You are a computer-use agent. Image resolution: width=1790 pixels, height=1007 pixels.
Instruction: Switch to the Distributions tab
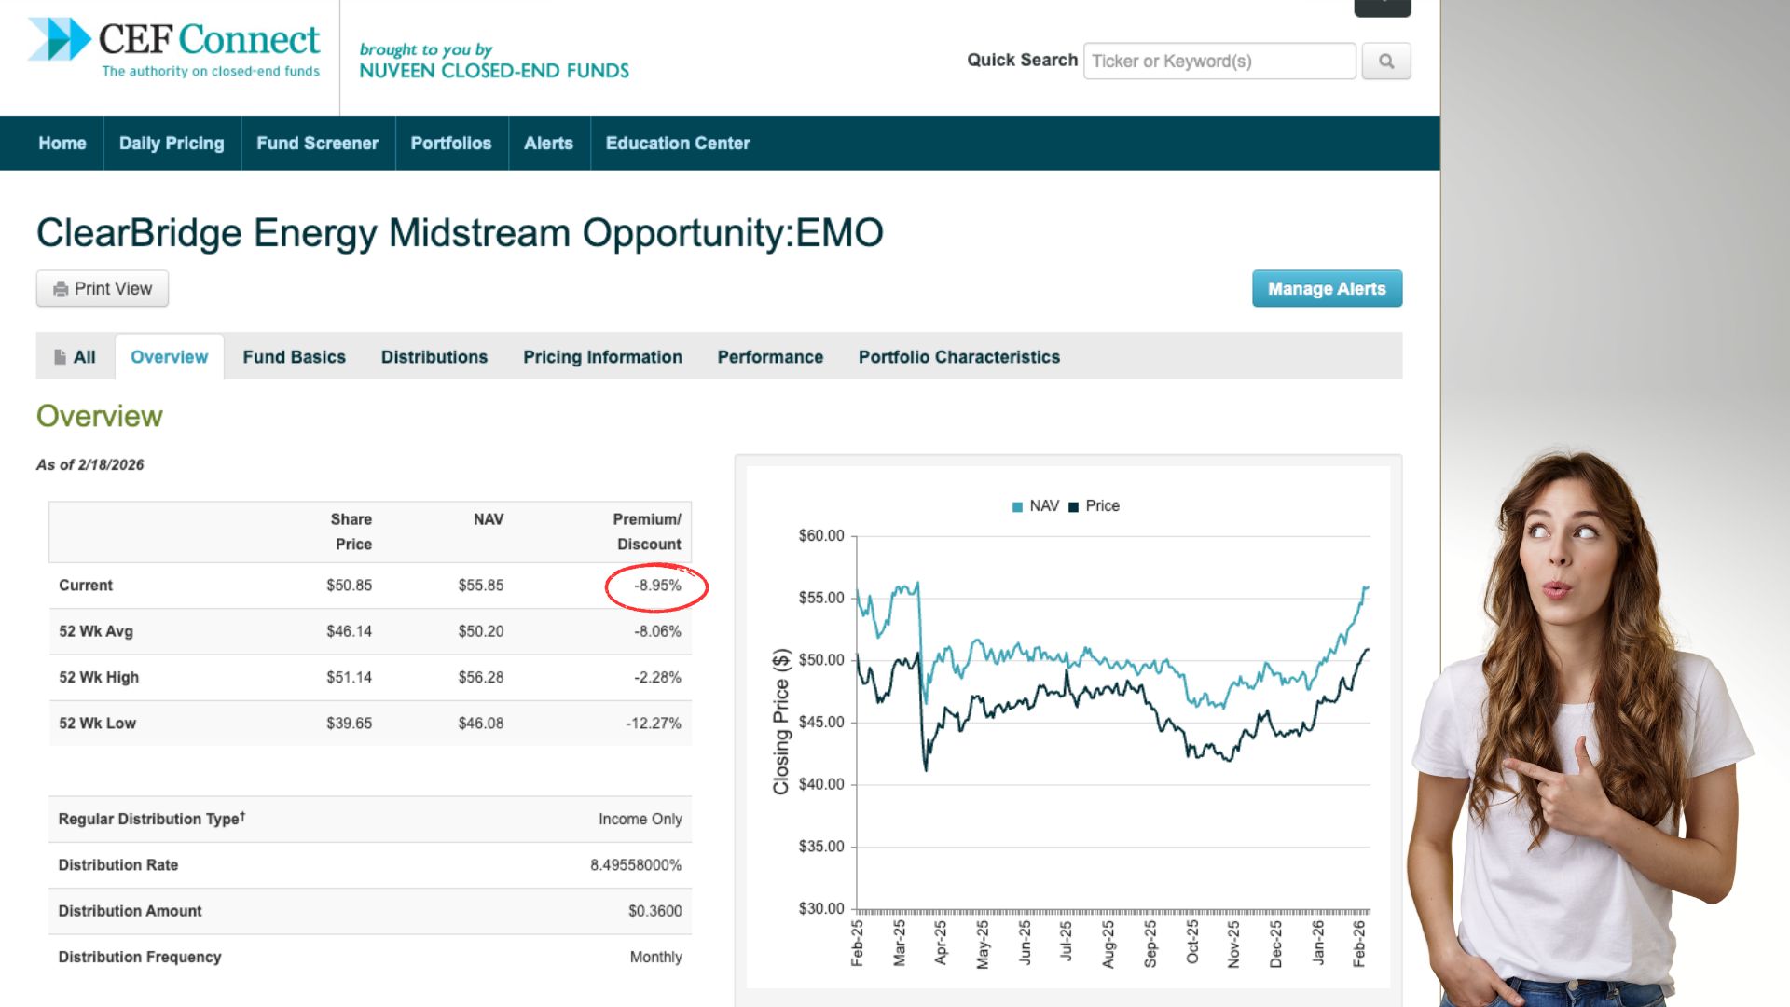[434, 357]
